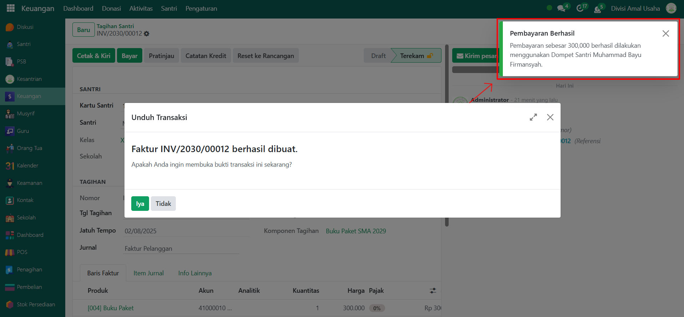
Task: Open the Diskusi app in sidebar
Action: (25, 27)
